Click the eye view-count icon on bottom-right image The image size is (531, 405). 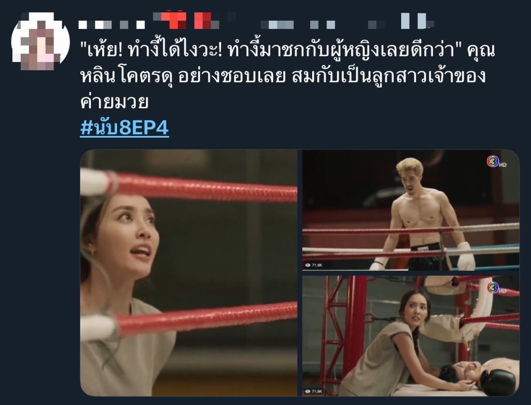[308, 391]
